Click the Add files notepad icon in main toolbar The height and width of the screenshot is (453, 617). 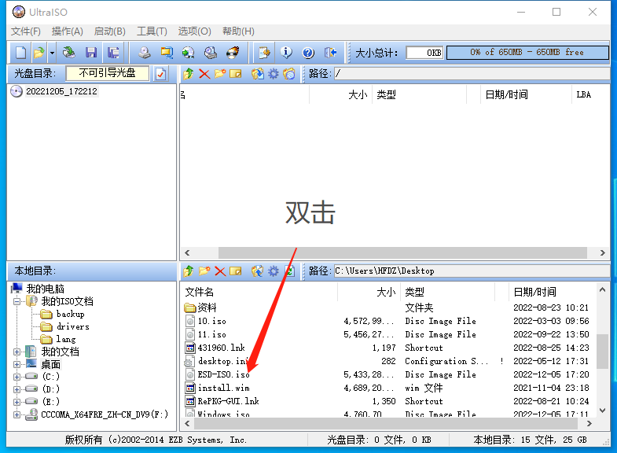263,53
